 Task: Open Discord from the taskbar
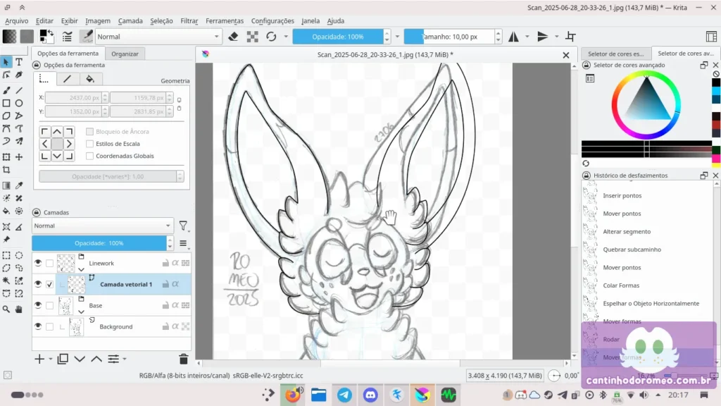(x=370, y=395)
